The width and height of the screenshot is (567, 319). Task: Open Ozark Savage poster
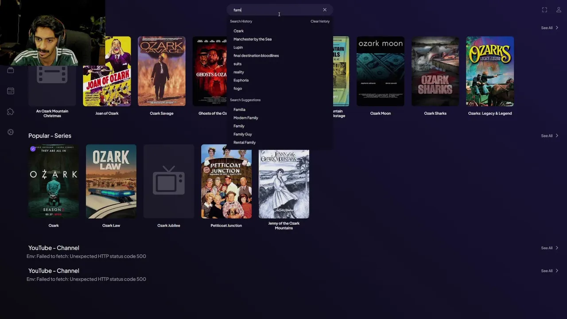[x=162, y=71]
